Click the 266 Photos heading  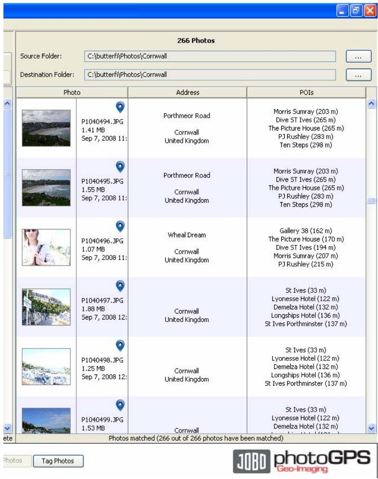196,41
